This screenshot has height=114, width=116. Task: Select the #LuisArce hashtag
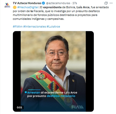tap(53, 27)
